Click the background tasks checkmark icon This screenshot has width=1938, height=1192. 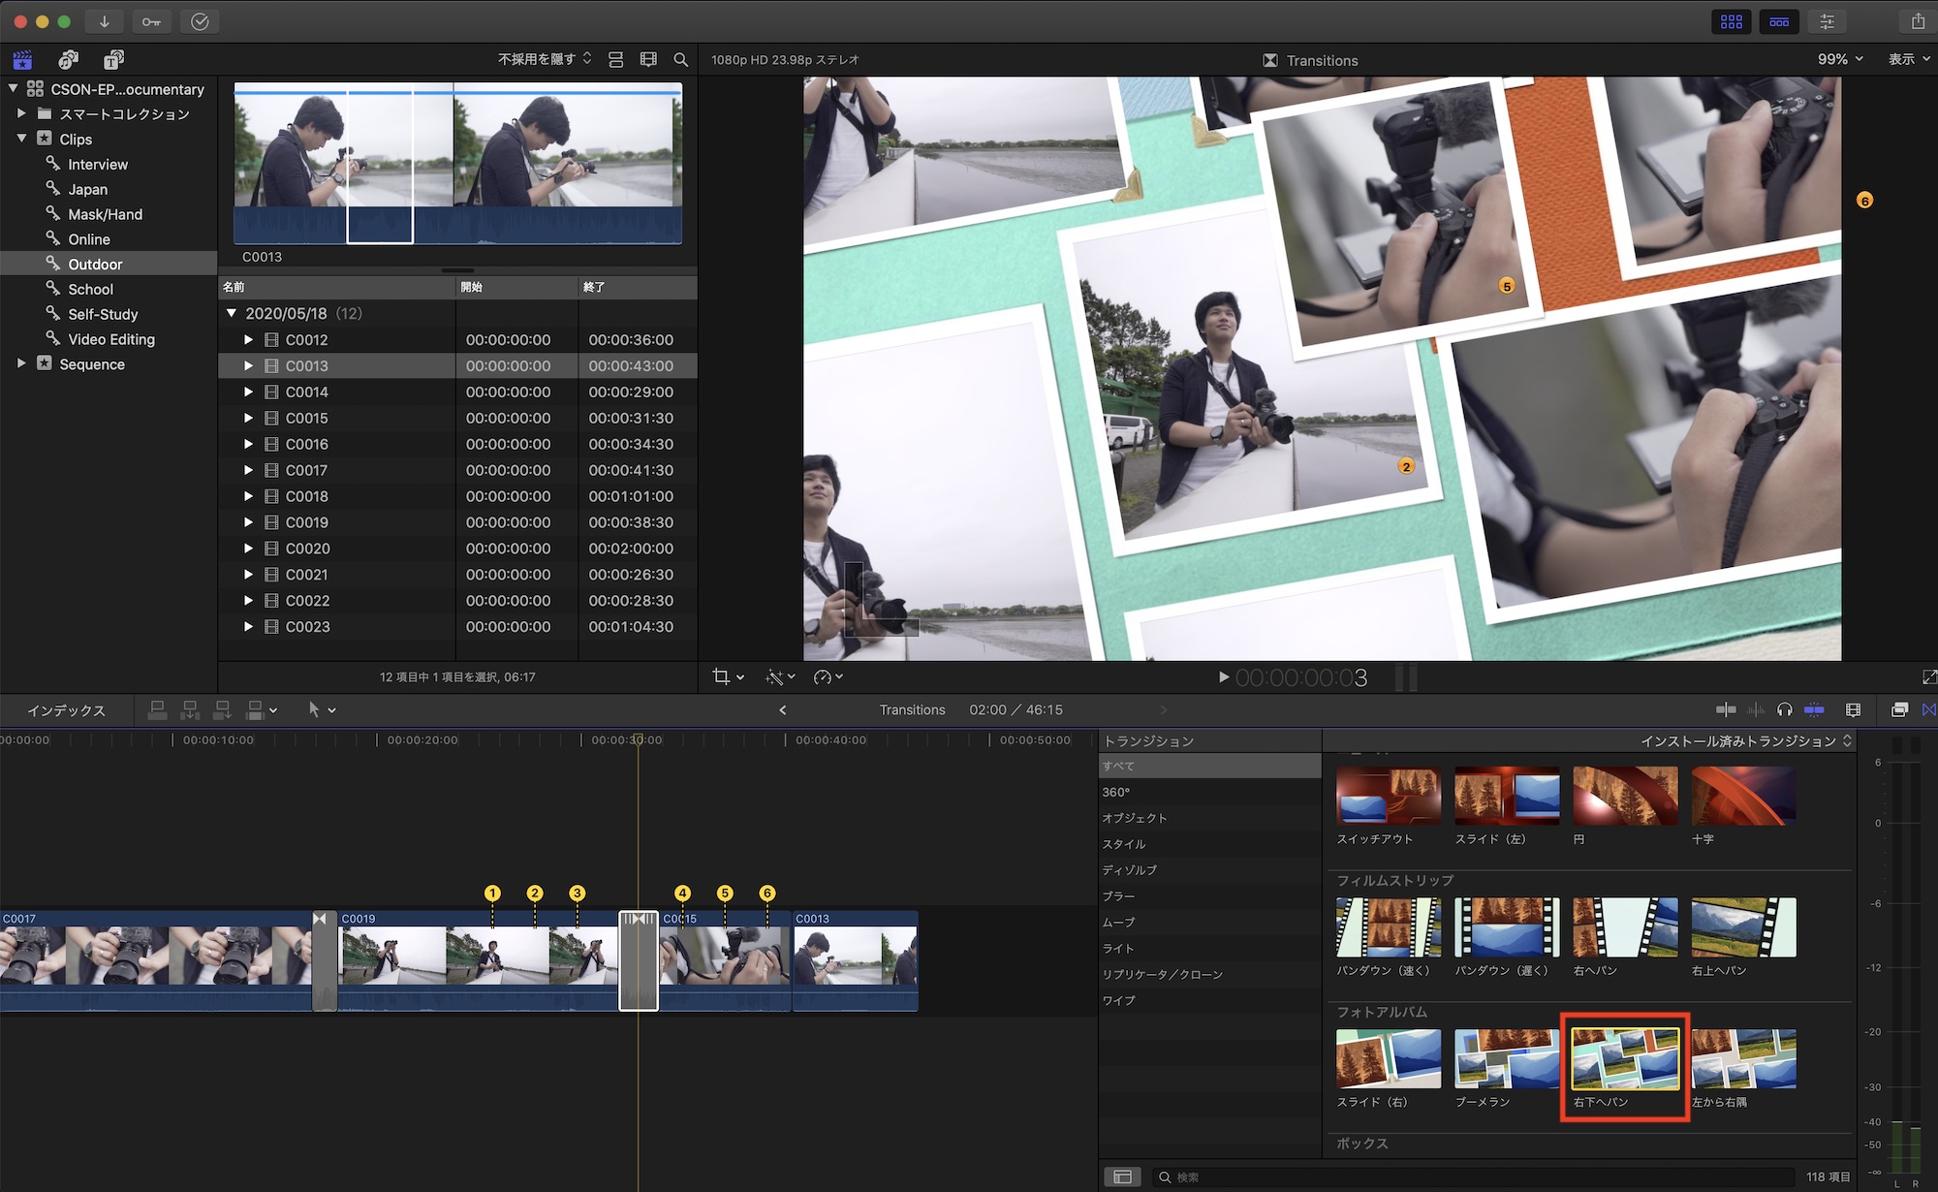click(x=200, y=21)
